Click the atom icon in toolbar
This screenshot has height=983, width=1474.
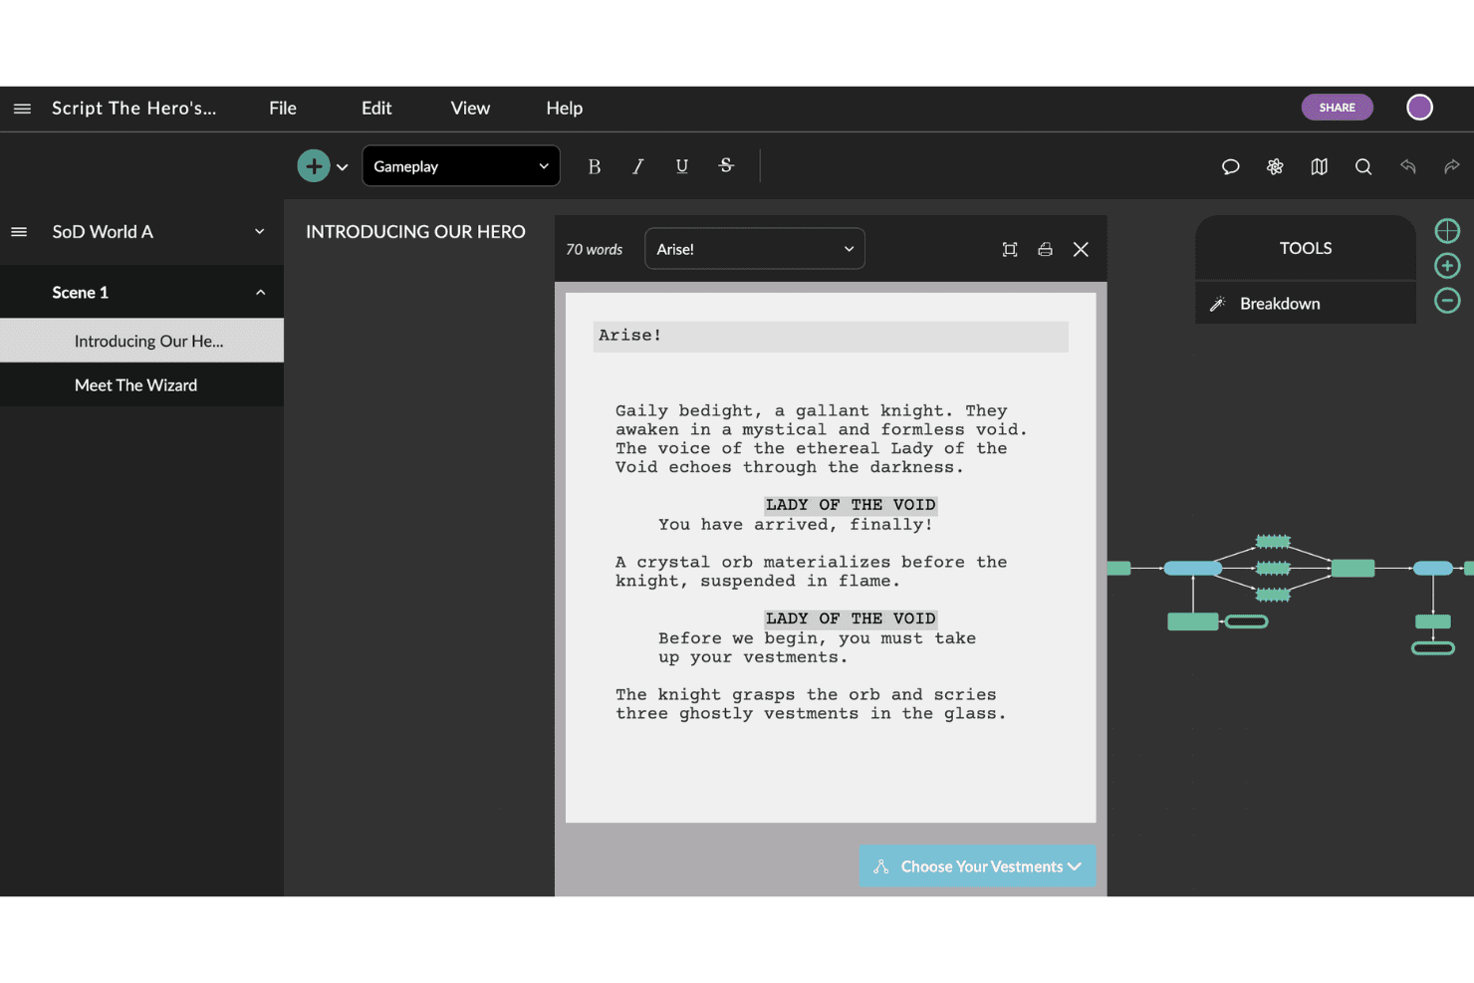tap(1275, 166)
